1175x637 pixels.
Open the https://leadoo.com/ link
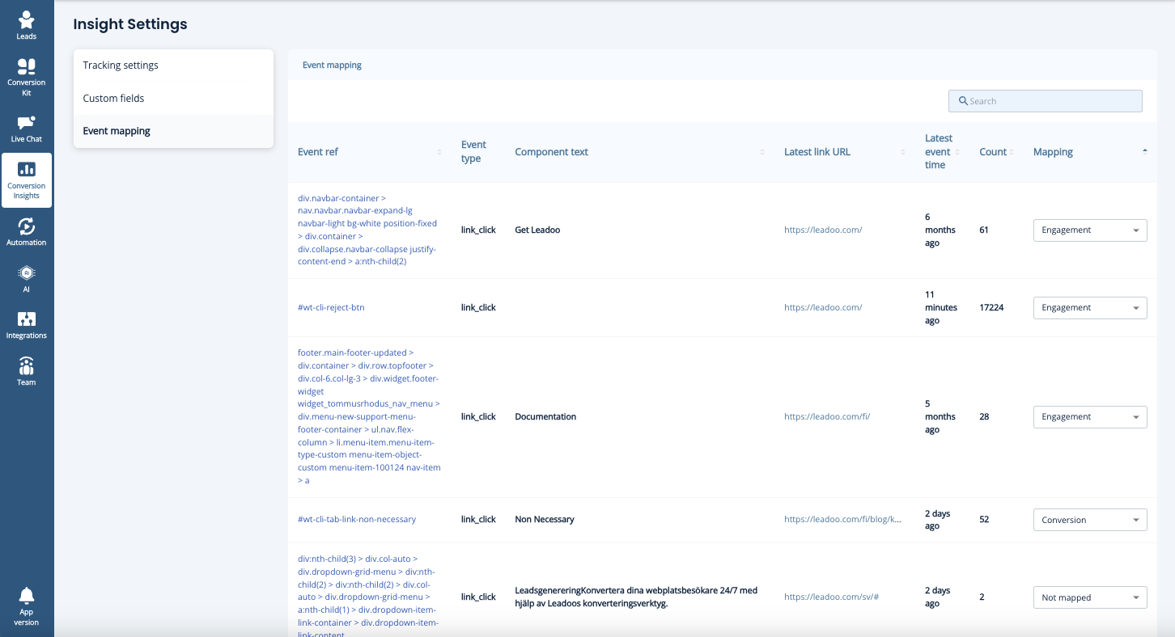click(823, 230)
